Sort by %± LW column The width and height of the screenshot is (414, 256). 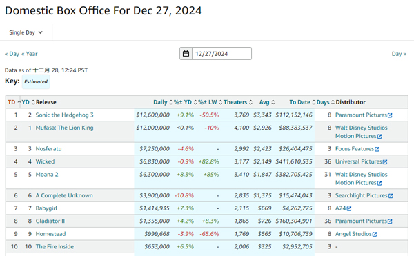(x=208, y=102)
